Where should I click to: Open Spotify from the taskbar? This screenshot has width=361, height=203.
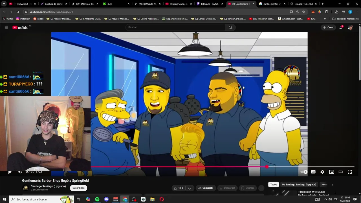tap(97, 199)
